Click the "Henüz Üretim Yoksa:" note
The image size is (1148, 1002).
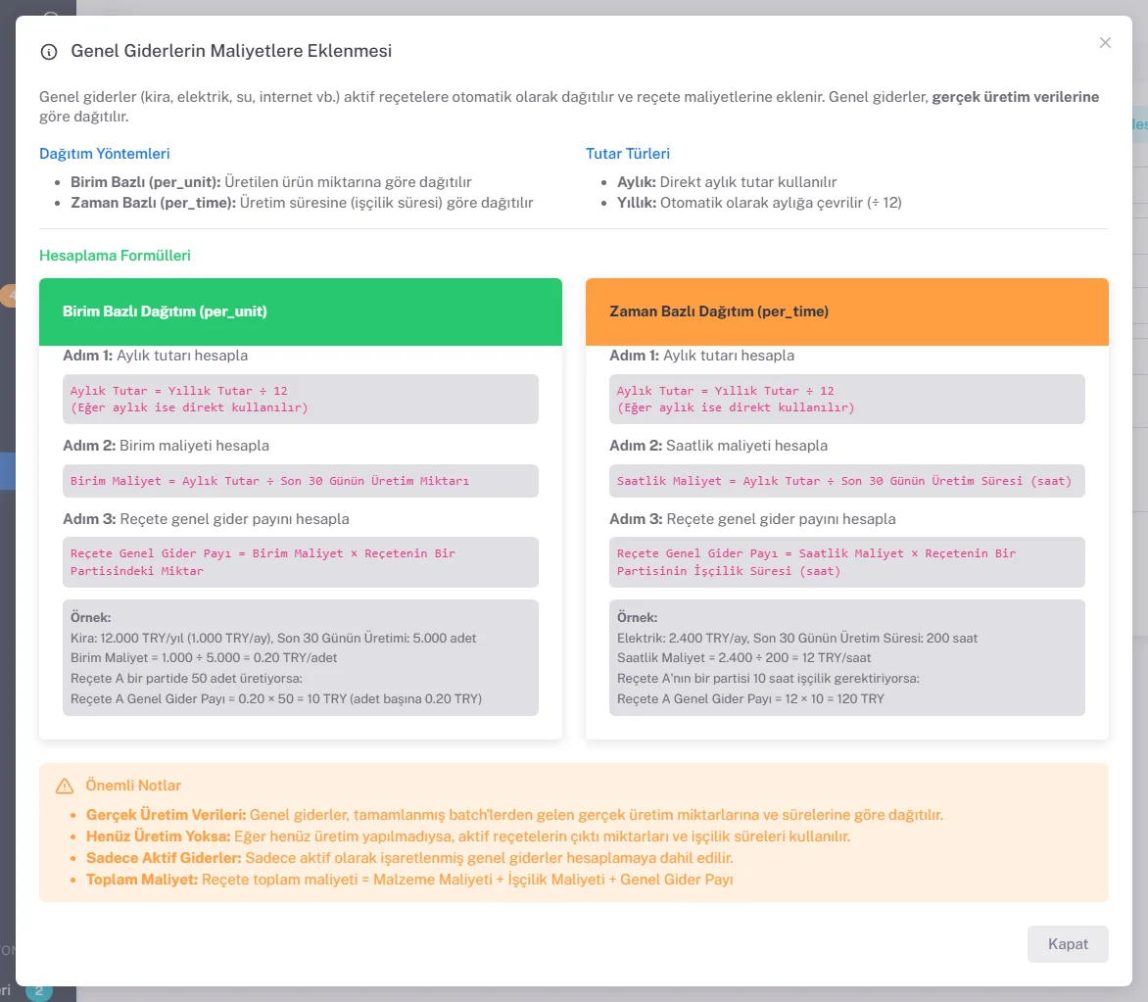click(x=468, y=836)
